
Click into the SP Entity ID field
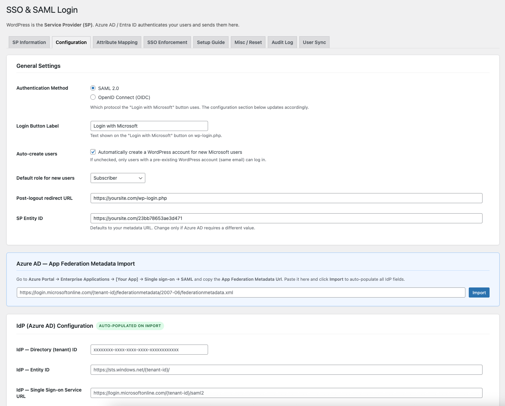click(287, 218)
